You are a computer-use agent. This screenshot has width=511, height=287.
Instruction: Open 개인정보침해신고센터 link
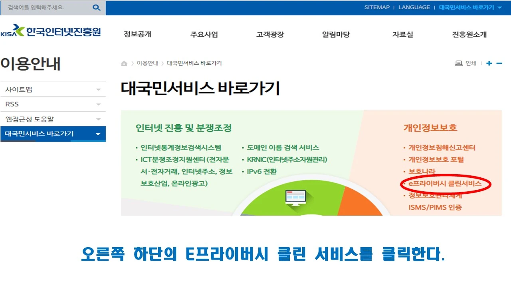442,148
